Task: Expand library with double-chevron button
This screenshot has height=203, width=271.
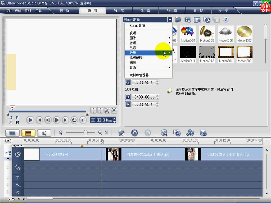Action: tap(225, 20)
